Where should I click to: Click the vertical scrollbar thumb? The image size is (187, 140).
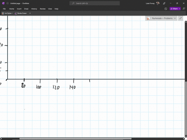pyautogui.click(x=186, y=109)
